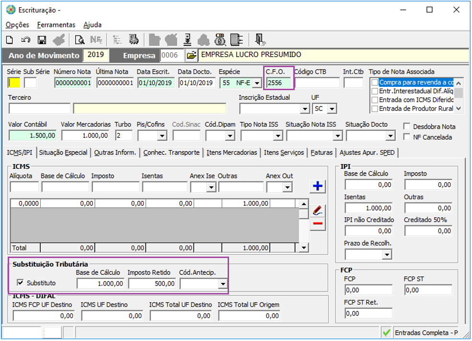
Task: Open the Ferramentas menu
Action: tap(56, 25)
